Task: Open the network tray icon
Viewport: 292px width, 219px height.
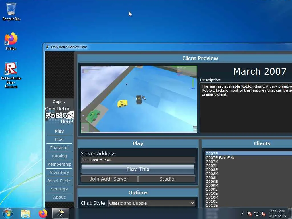Action: click(x=256, y=214)
